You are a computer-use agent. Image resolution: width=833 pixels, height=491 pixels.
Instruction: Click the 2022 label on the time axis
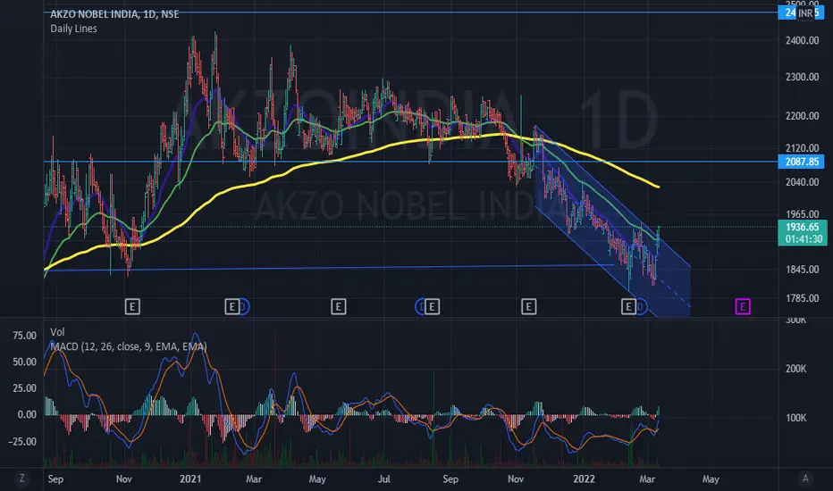[584, 478]
